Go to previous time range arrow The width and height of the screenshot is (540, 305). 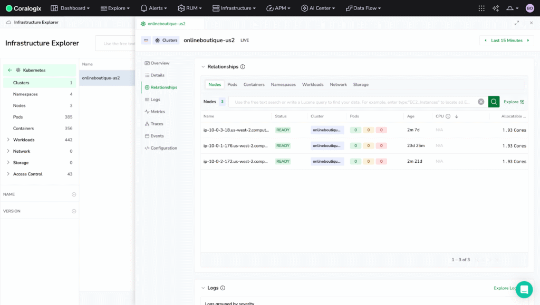pyautogui.click(x=486, y=41)
